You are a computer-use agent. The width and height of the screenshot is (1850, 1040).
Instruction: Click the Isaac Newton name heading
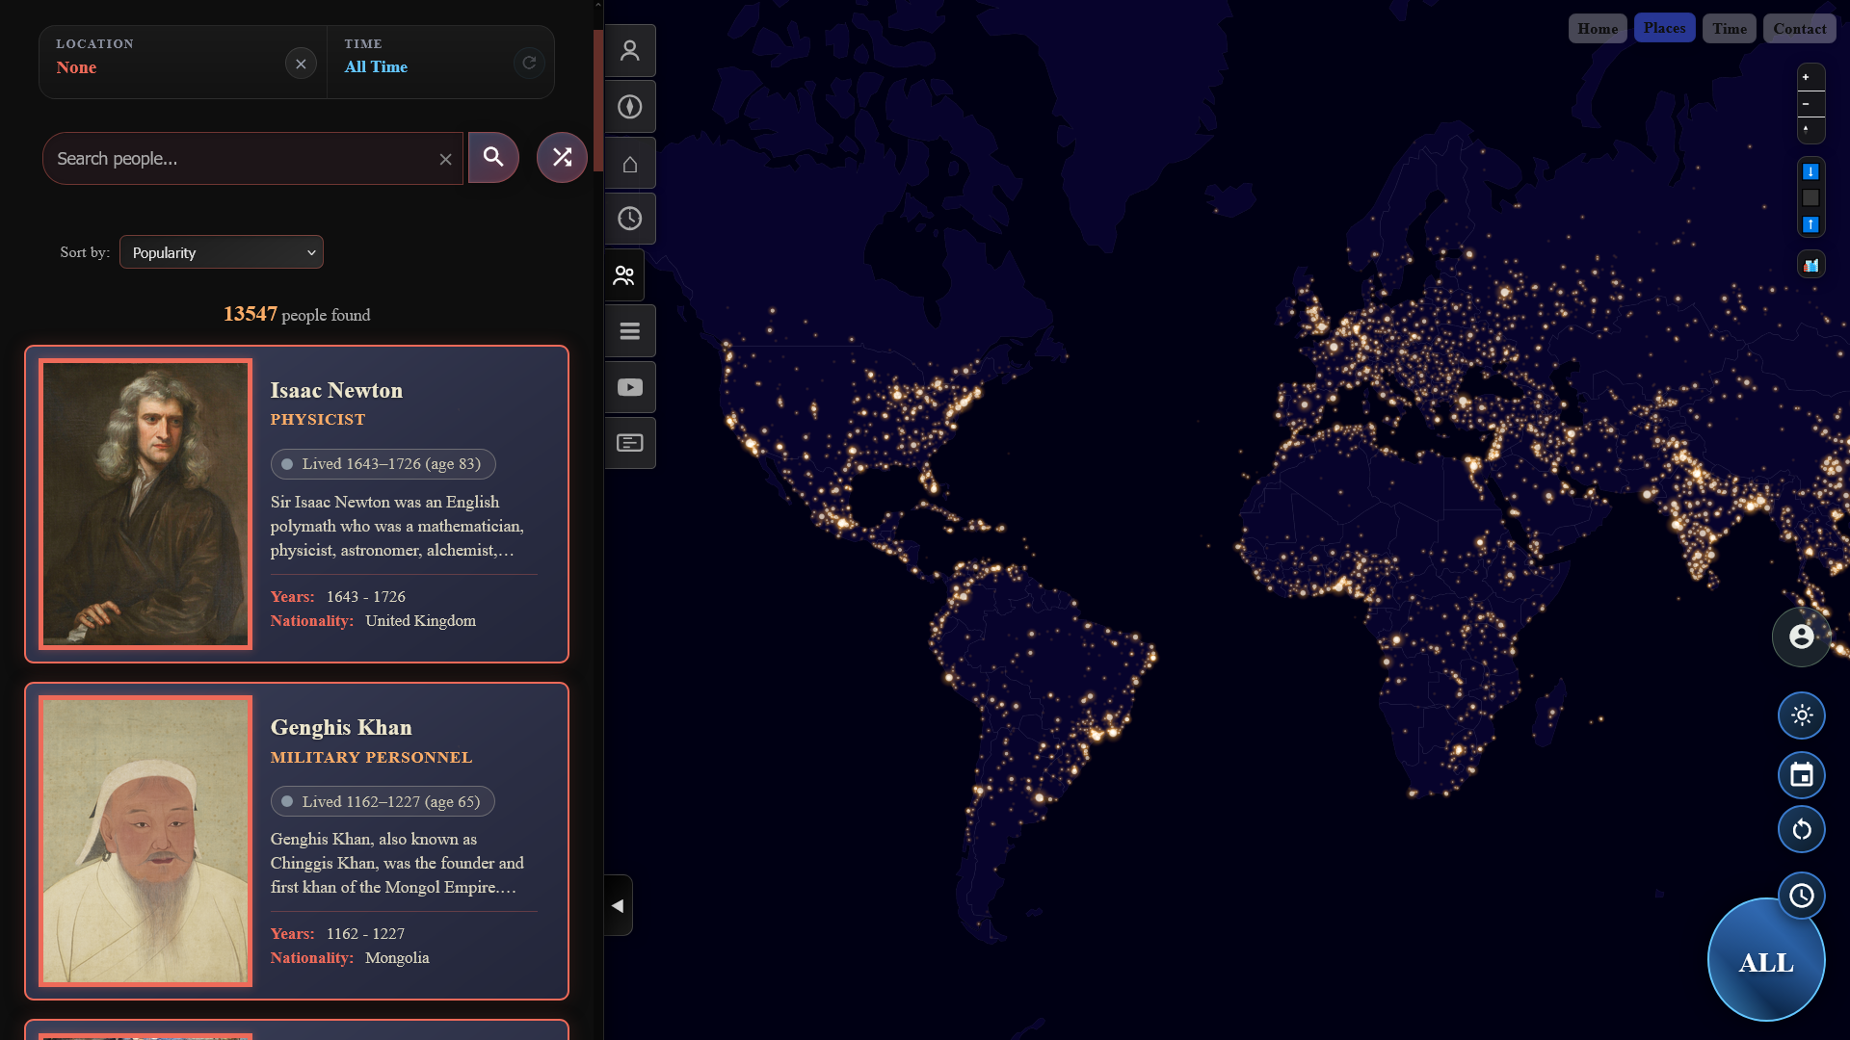click(336, 390)
